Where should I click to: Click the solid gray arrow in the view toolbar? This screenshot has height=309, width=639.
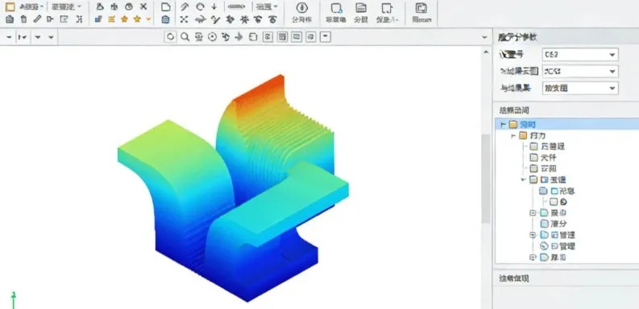239,37
